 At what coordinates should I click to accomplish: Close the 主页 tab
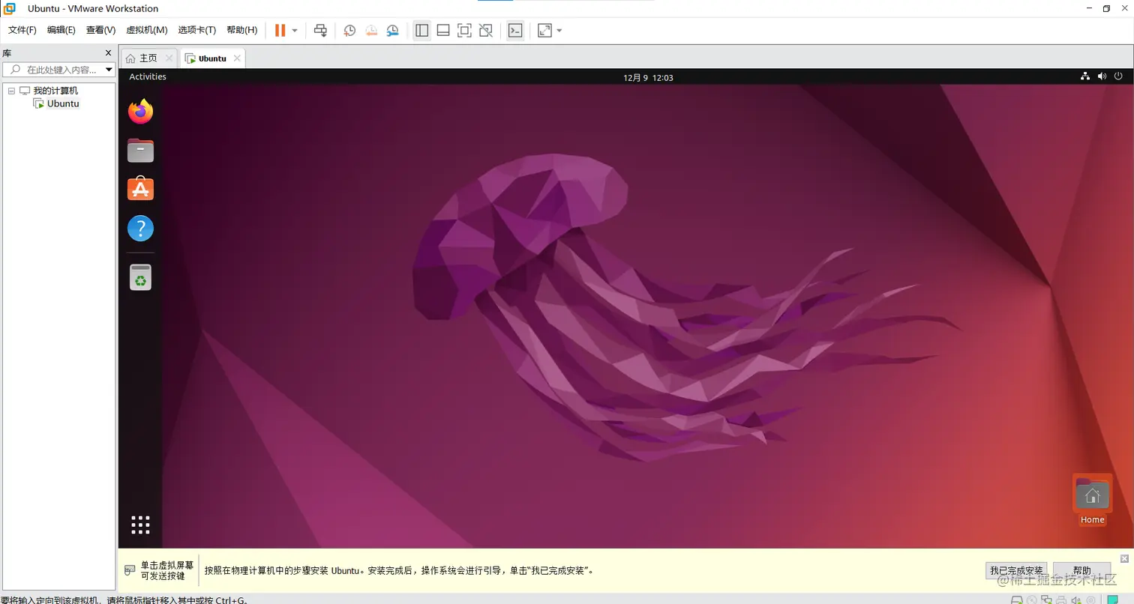tap(169, 58)
